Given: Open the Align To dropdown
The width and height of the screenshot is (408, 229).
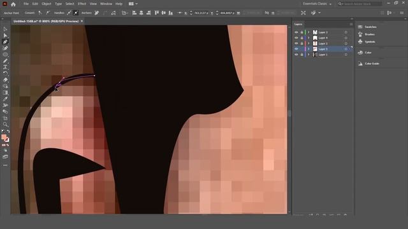Looking at the screenshot, I should [x=125, y=13].
